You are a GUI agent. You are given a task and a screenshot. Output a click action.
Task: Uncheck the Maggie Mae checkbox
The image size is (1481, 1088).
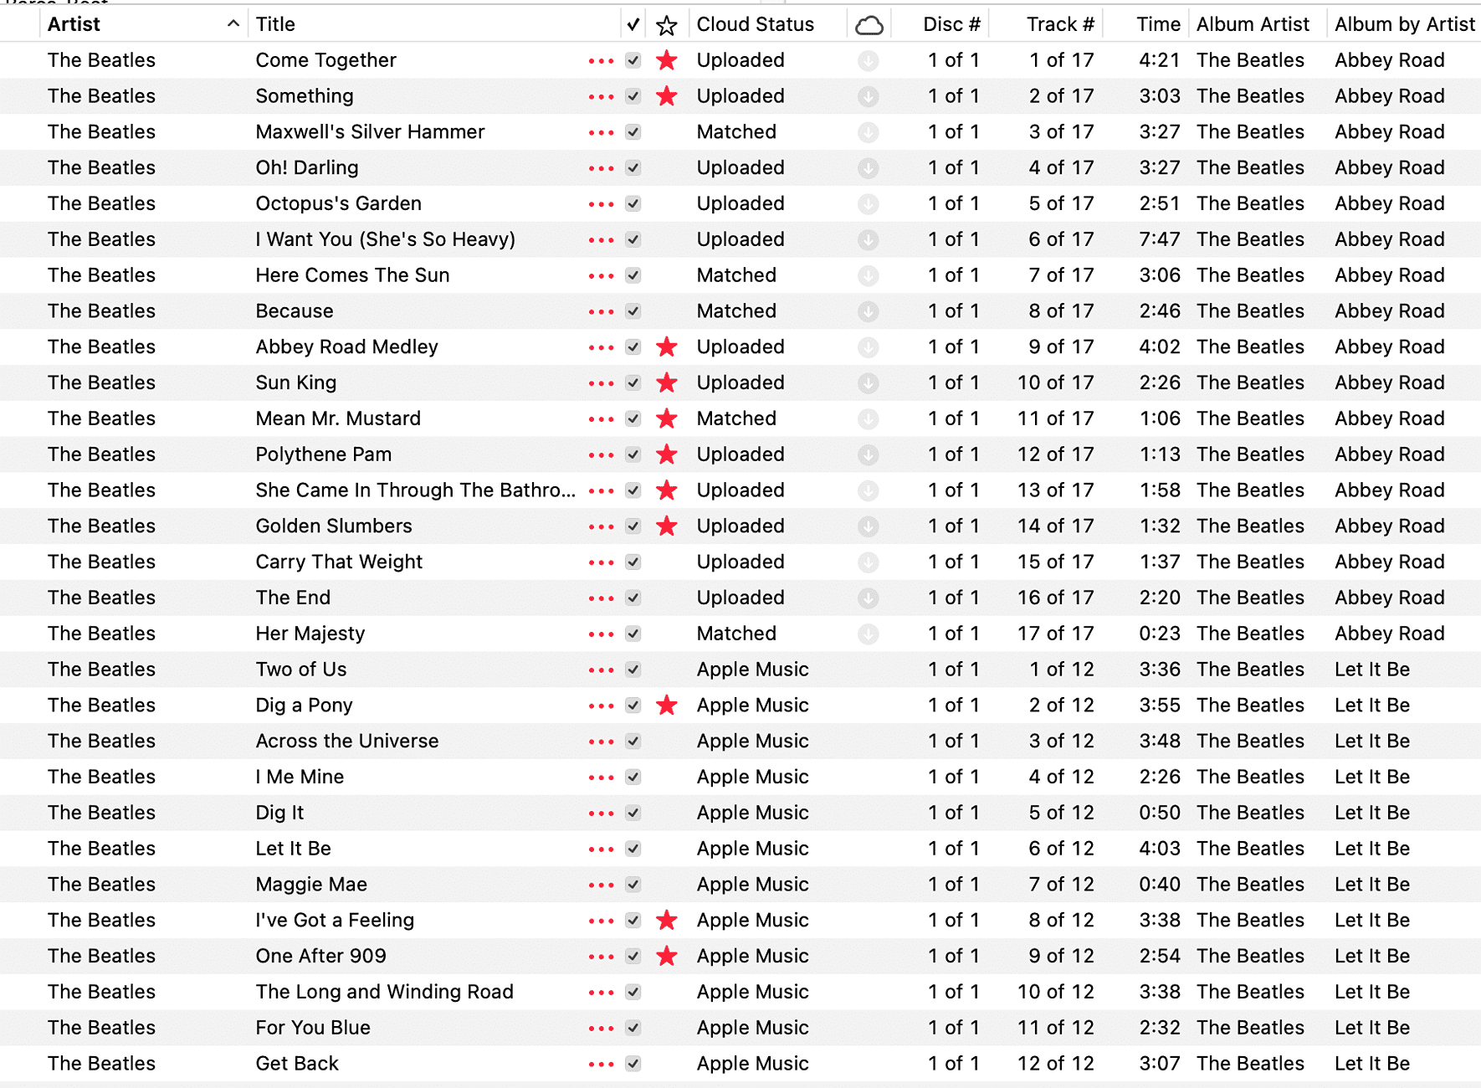click(x=633, y=885)
